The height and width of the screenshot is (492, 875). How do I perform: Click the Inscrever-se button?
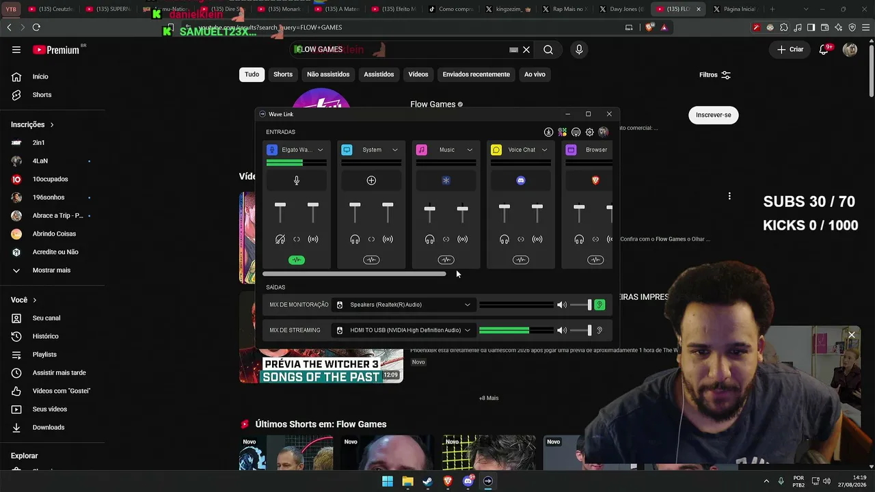pyautogui.click(x=714, y=115)
